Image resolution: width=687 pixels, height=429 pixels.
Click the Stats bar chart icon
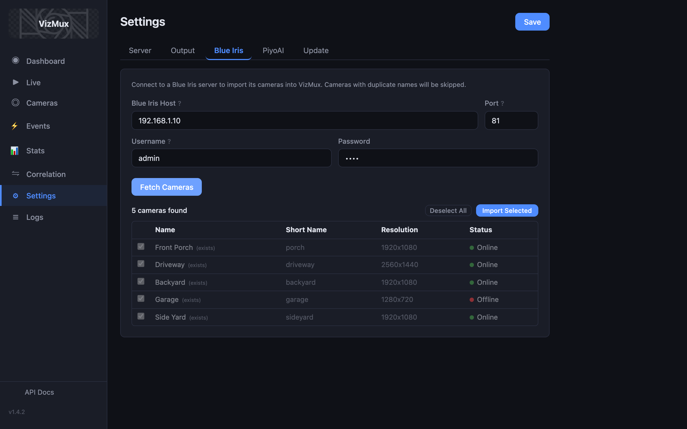point(14,151)
